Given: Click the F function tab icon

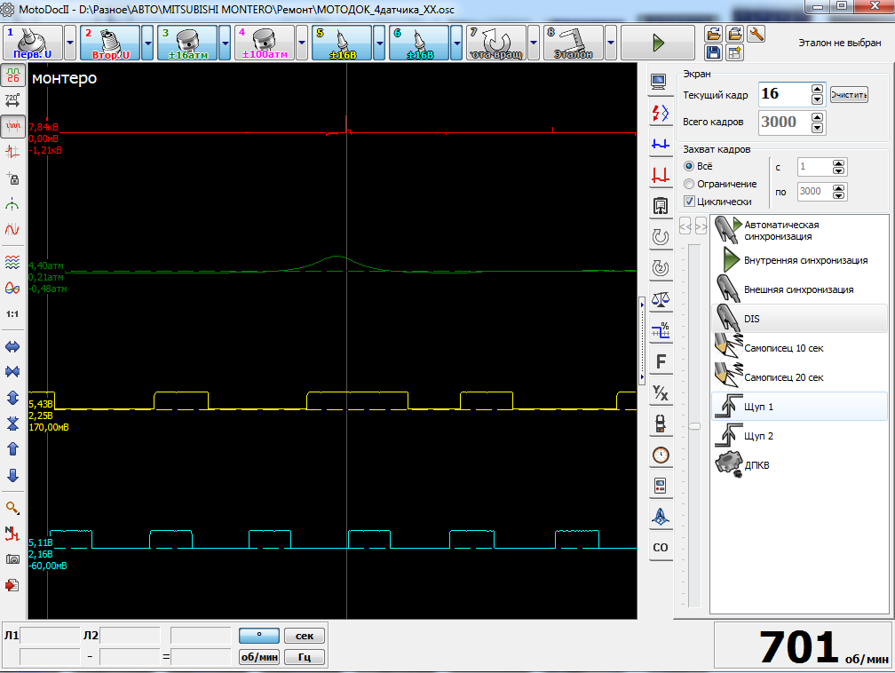Looking at the screenshot, I should (660, 361).
